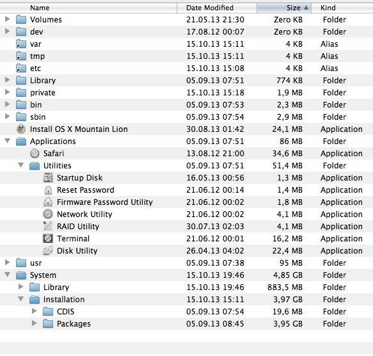The height and width of the screenshot is (356, 373).
Task: Select the Firmware Password Utility lock icon
Action: [48, 202]
